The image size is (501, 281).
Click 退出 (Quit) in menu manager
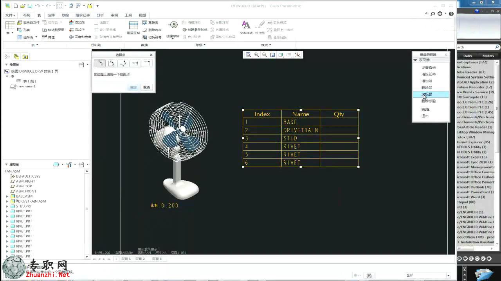pos(425,116)
